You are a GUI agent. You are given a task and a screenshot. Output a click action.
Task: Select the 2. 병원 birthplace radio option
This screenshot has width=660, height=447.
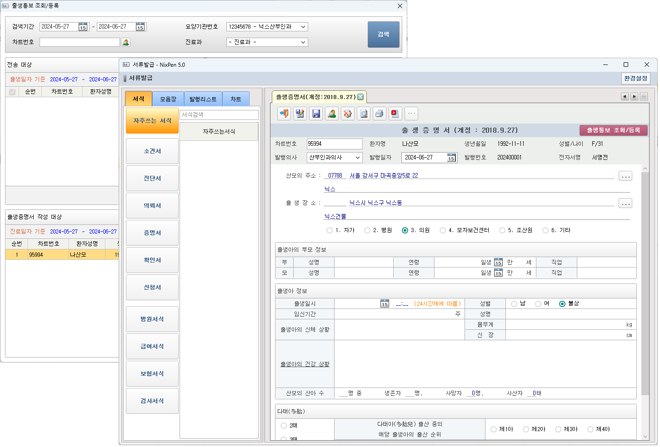367,230
